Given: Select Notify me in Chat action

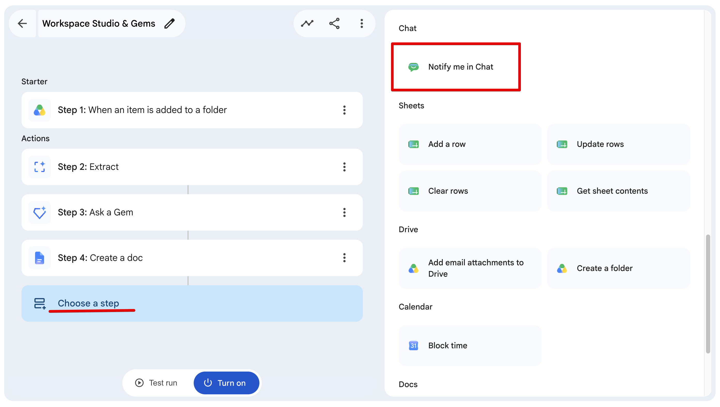Looking at the screenshot, I should pyautogui.click(x=456, y=67).
